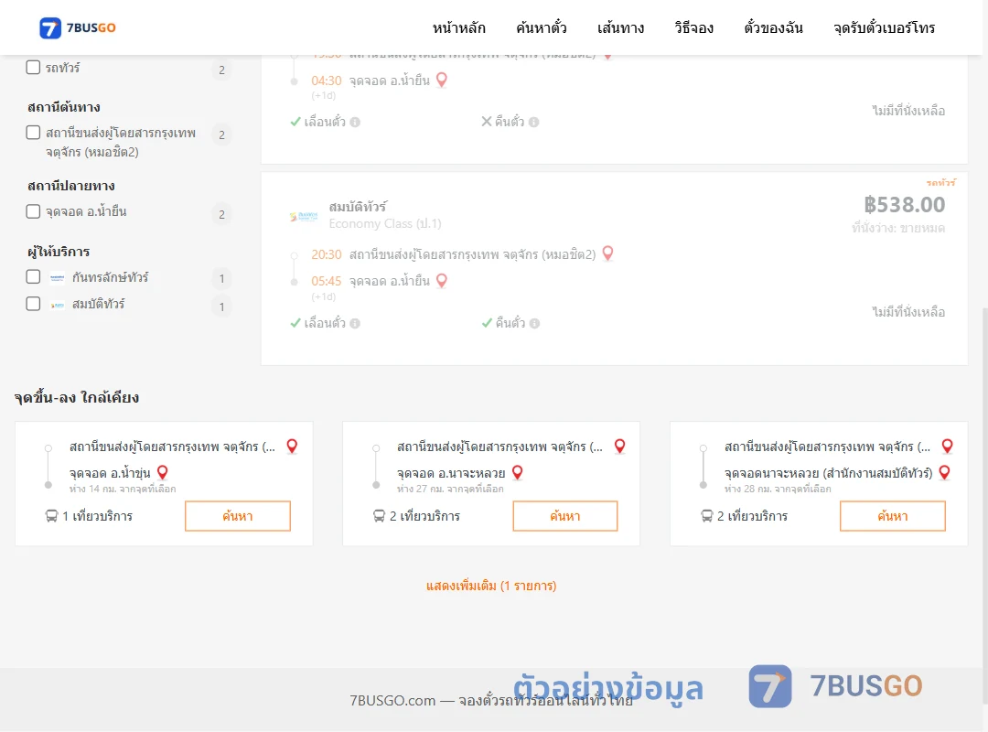Click the 04:30 arrival time
Image resolution: width=988 pixels, height=732 pixels.
(327, 81)
